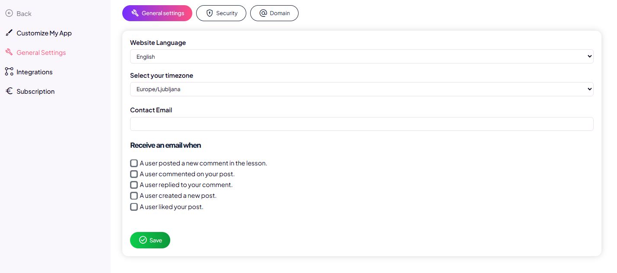Click the euro Subscription icon
This screenshot has width=617, height=273.
9,91
